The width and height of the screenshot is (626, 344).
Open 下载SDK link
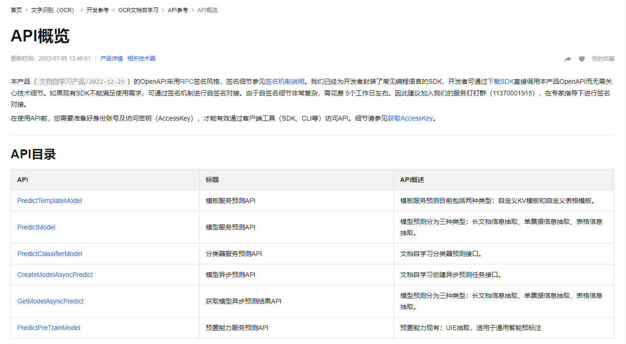[500, 81]
